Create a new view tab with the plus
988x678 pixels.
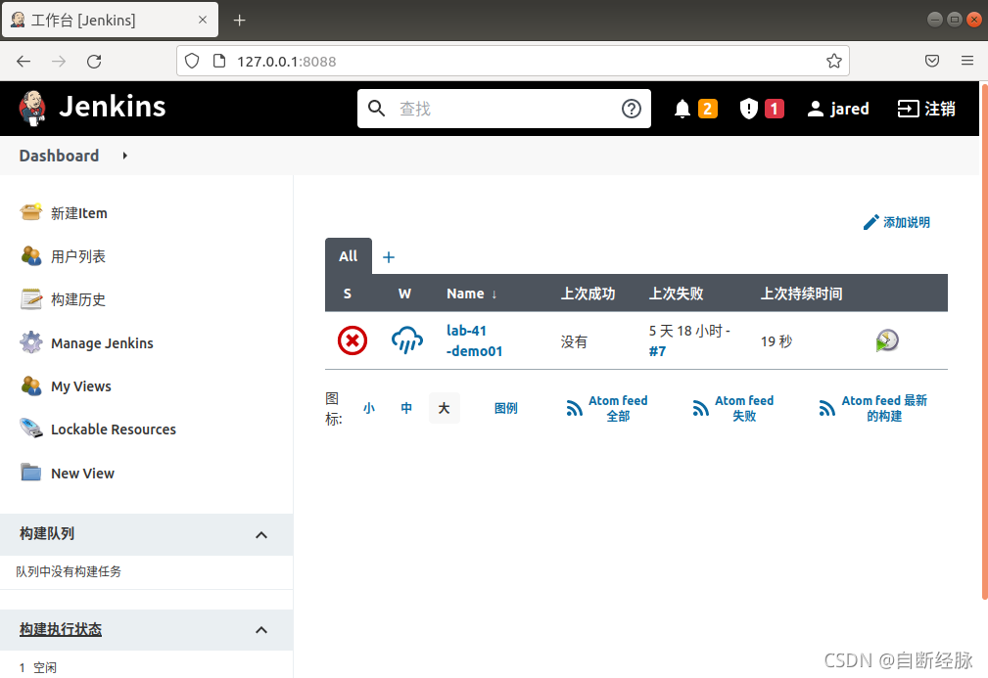[x=388, y=256]
